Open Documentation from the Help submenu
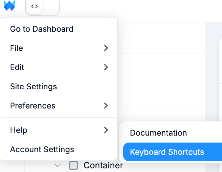This screenshot has height=172, width=222. pyautogui.click(x=158, y=133)
